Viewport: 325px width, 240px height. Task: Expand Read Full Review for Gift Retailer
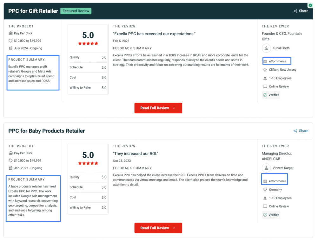(x=158, y=108)
